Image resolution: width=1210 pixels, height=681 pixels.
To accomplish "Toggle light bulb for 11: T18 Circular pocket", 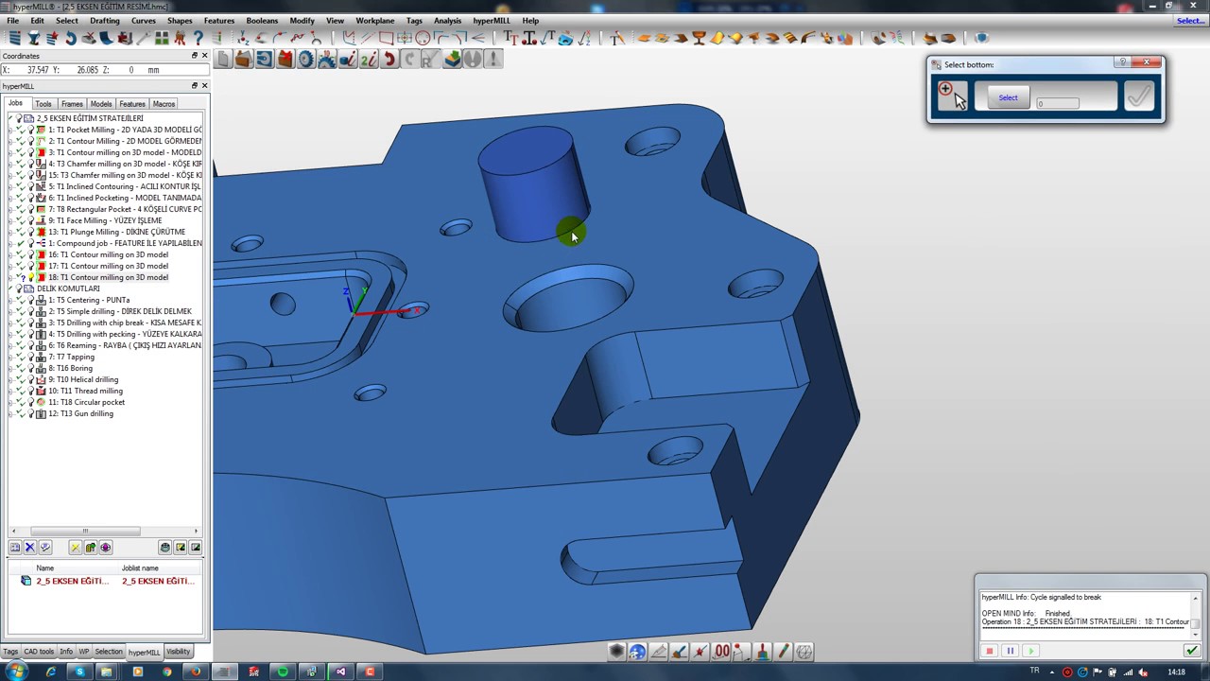I will [x=30, y=402].
